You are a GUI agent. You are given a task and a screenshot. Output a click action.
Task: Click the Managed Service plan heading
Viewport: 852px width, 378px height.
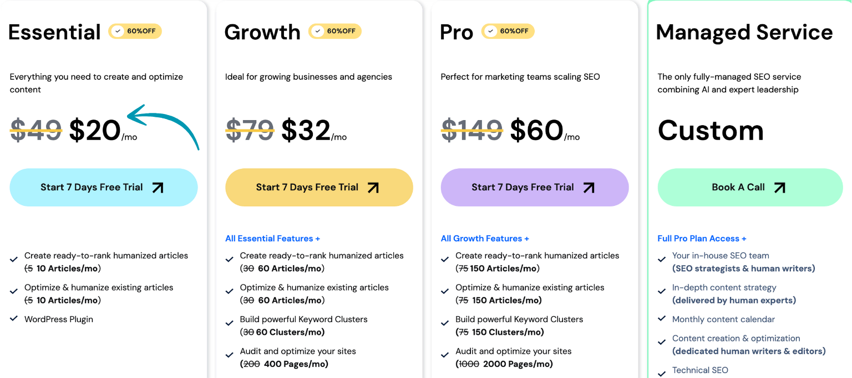click(x=744, y=32)
